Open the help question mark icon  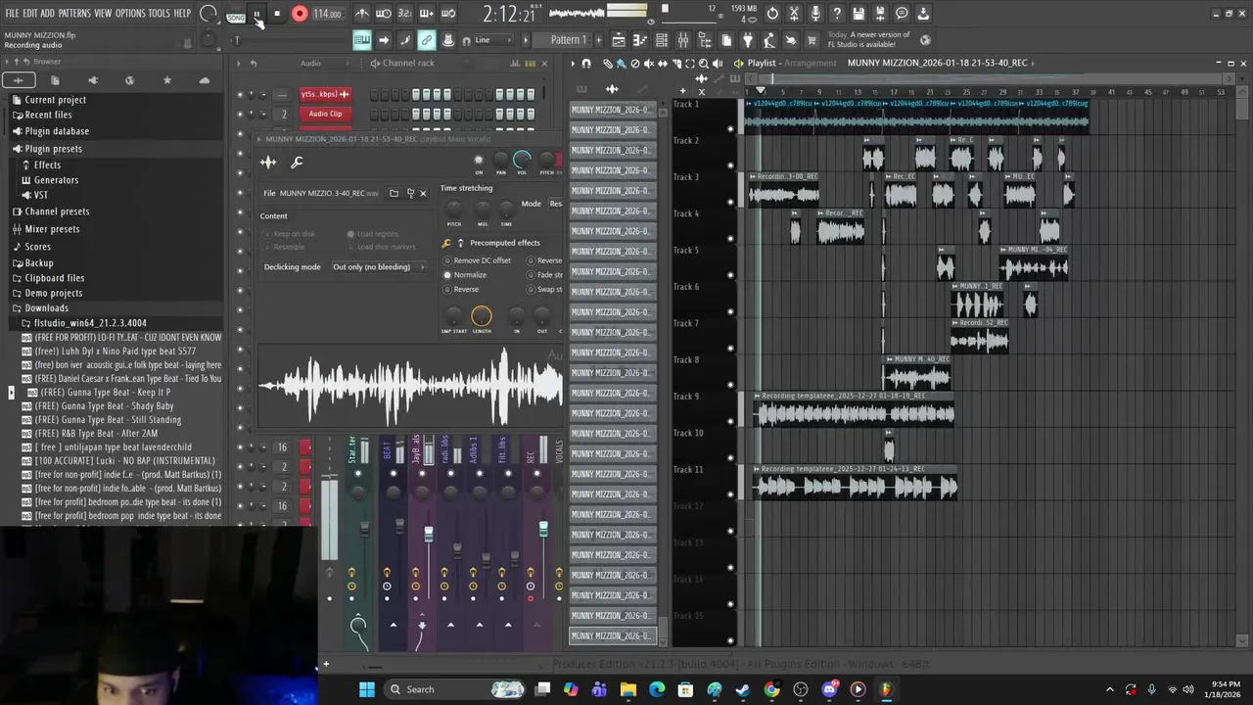coord(837,14)
